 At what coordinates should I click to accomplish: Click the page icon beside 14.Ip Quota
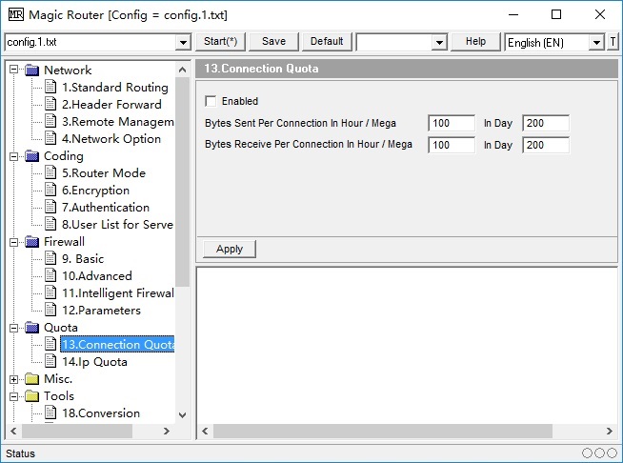coord(50,361)
